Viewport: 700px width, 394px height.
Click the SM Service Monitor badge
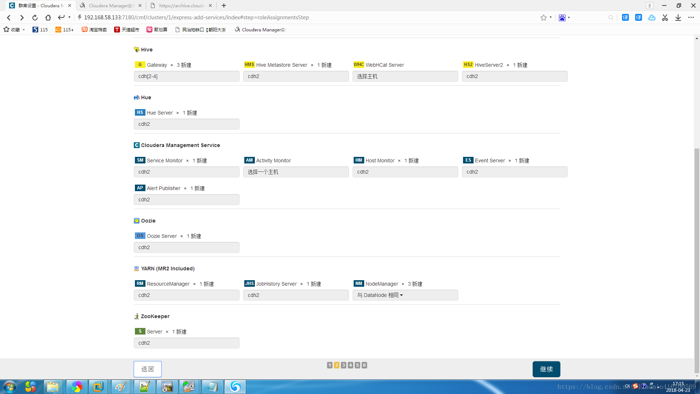click(x=140, y=160)
